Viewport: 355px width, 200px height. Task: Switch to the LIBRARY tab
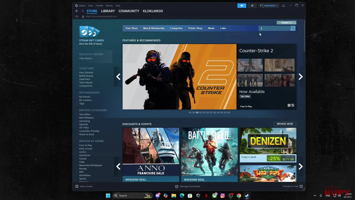[108, 11]
